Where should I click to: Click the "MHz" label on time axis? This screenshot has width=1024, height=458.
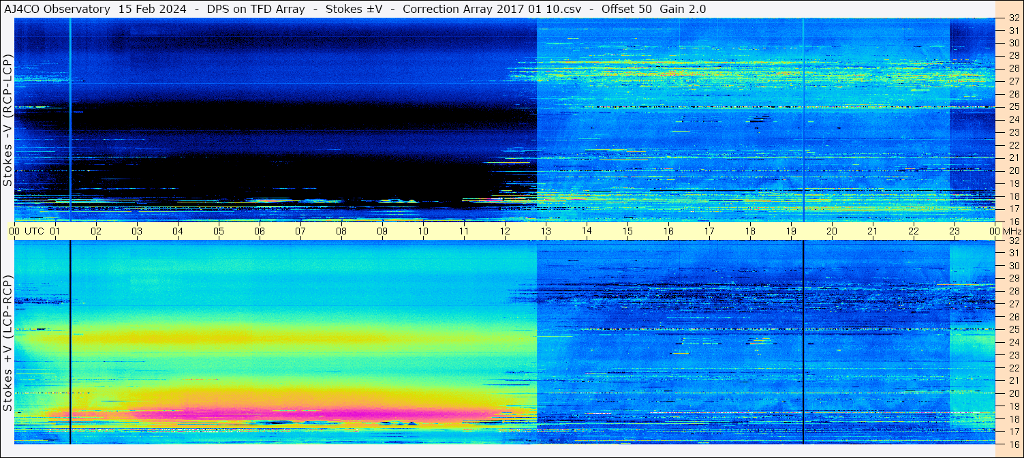(x=1012, y=231)
